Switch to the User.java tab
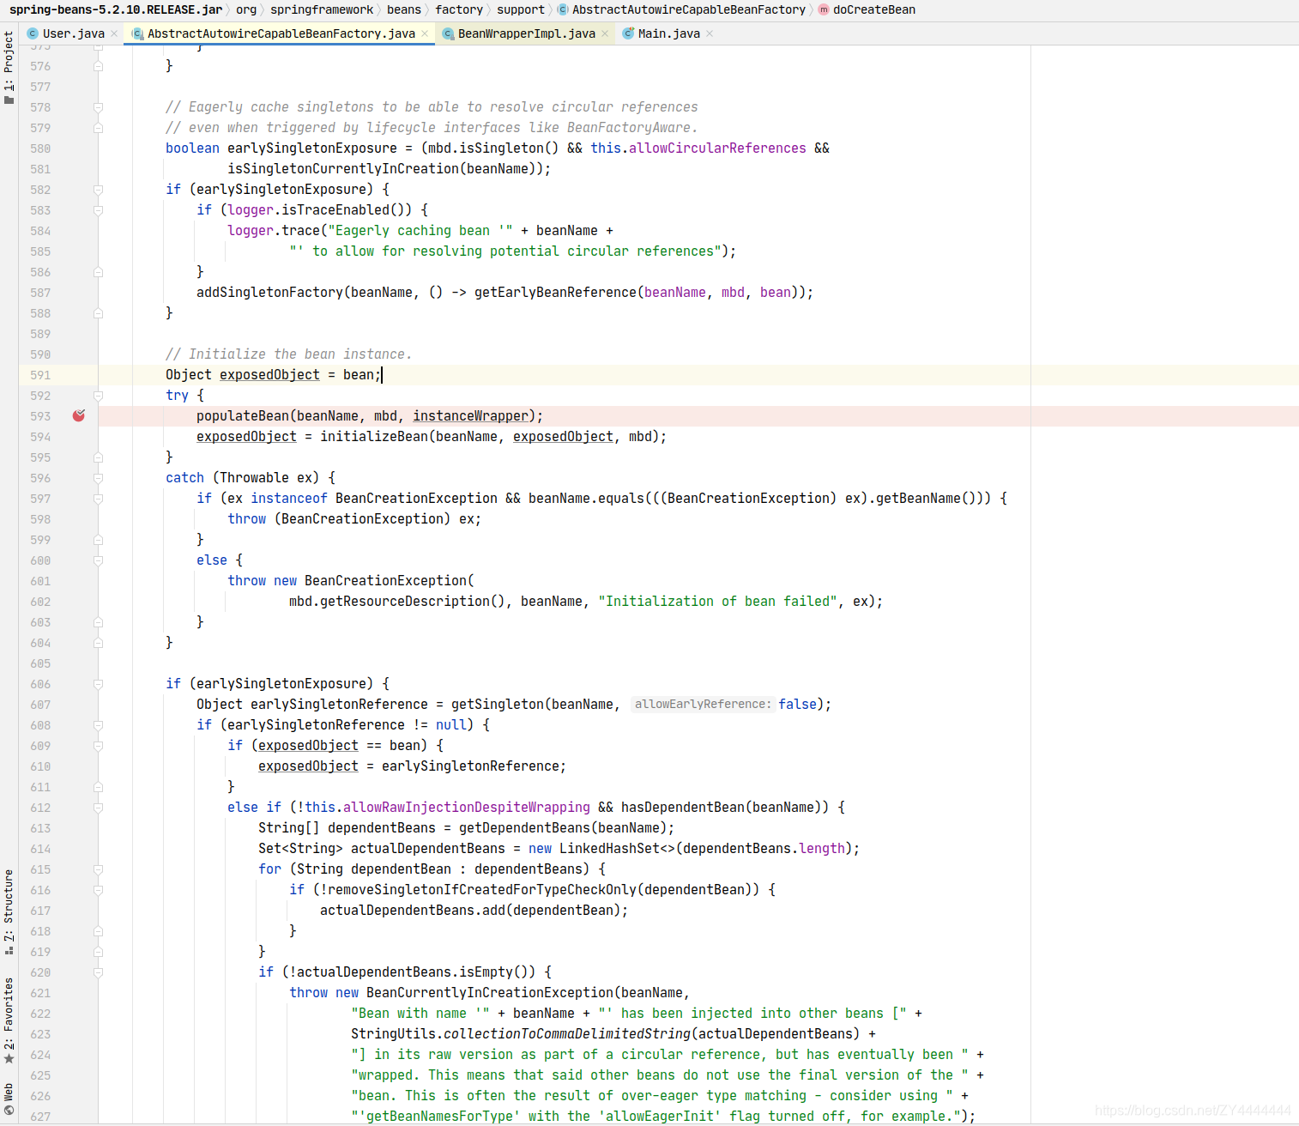 [x=73, y=33]
